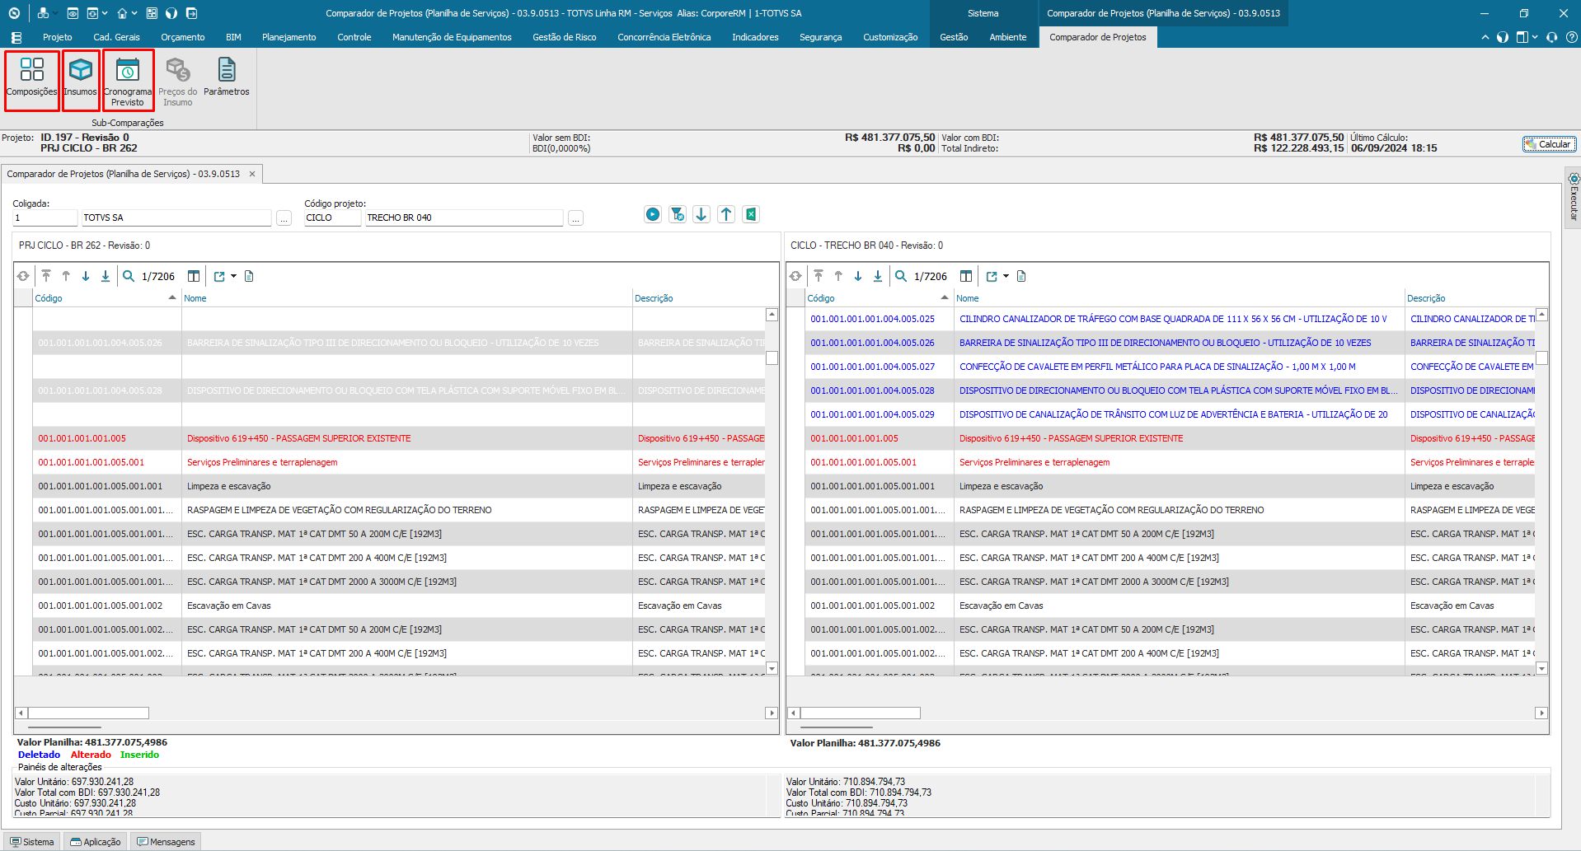
Task: Open the Sistema status bar button
Action: (32, 842)
